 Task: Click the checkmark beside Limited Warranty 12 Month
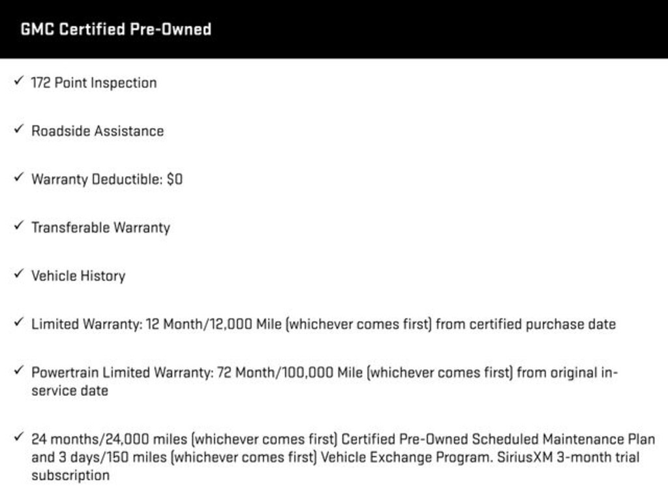tap(18, 322)
